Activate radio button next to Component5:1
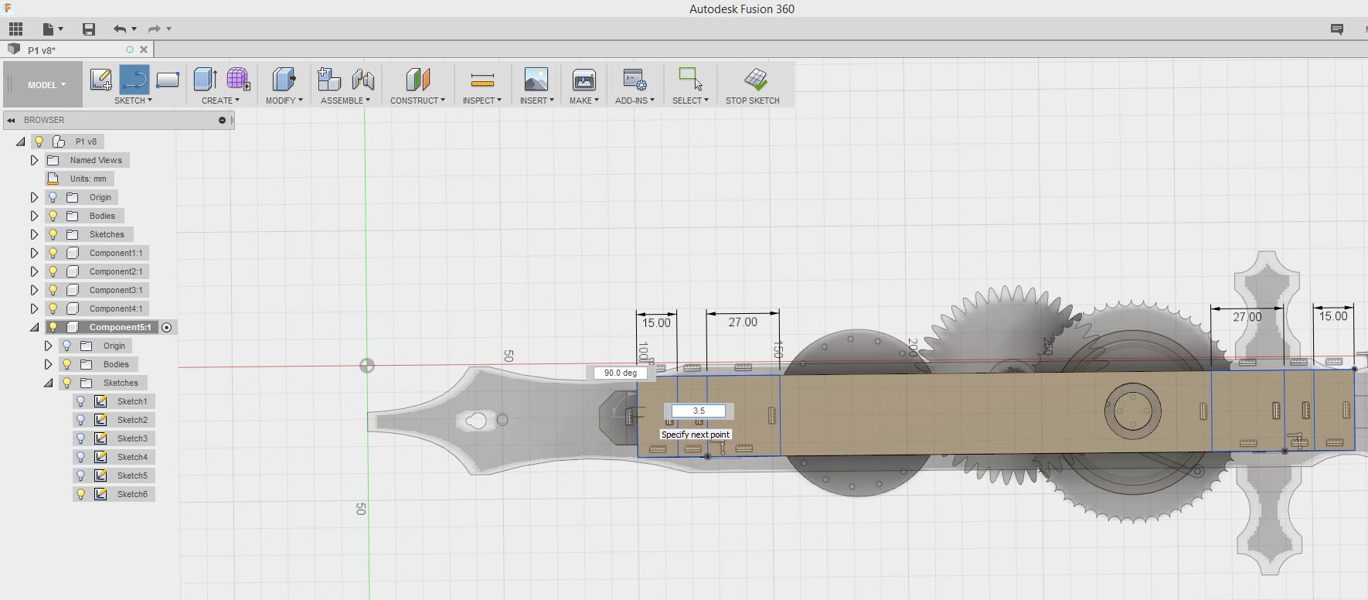The width and height of the screenshot is (1368, 600). tap(166, 327)
